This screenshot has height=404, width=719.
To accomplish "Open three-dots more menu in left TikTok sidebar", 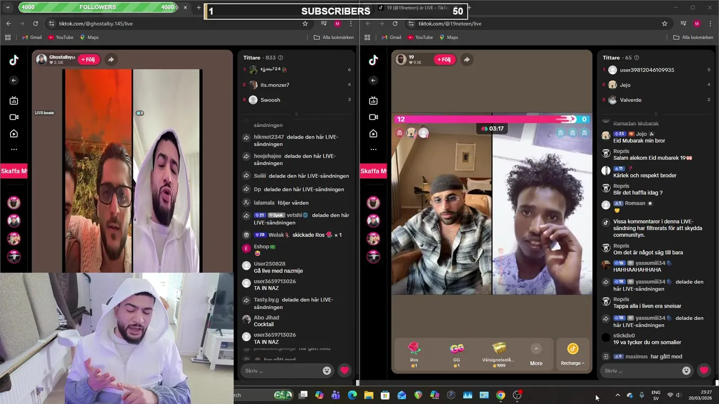I will [14, 149].
